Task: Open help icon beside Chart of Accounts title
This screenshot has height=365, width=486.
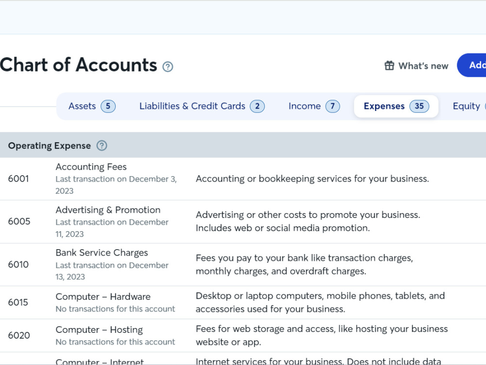Action: tap(168, 66)
